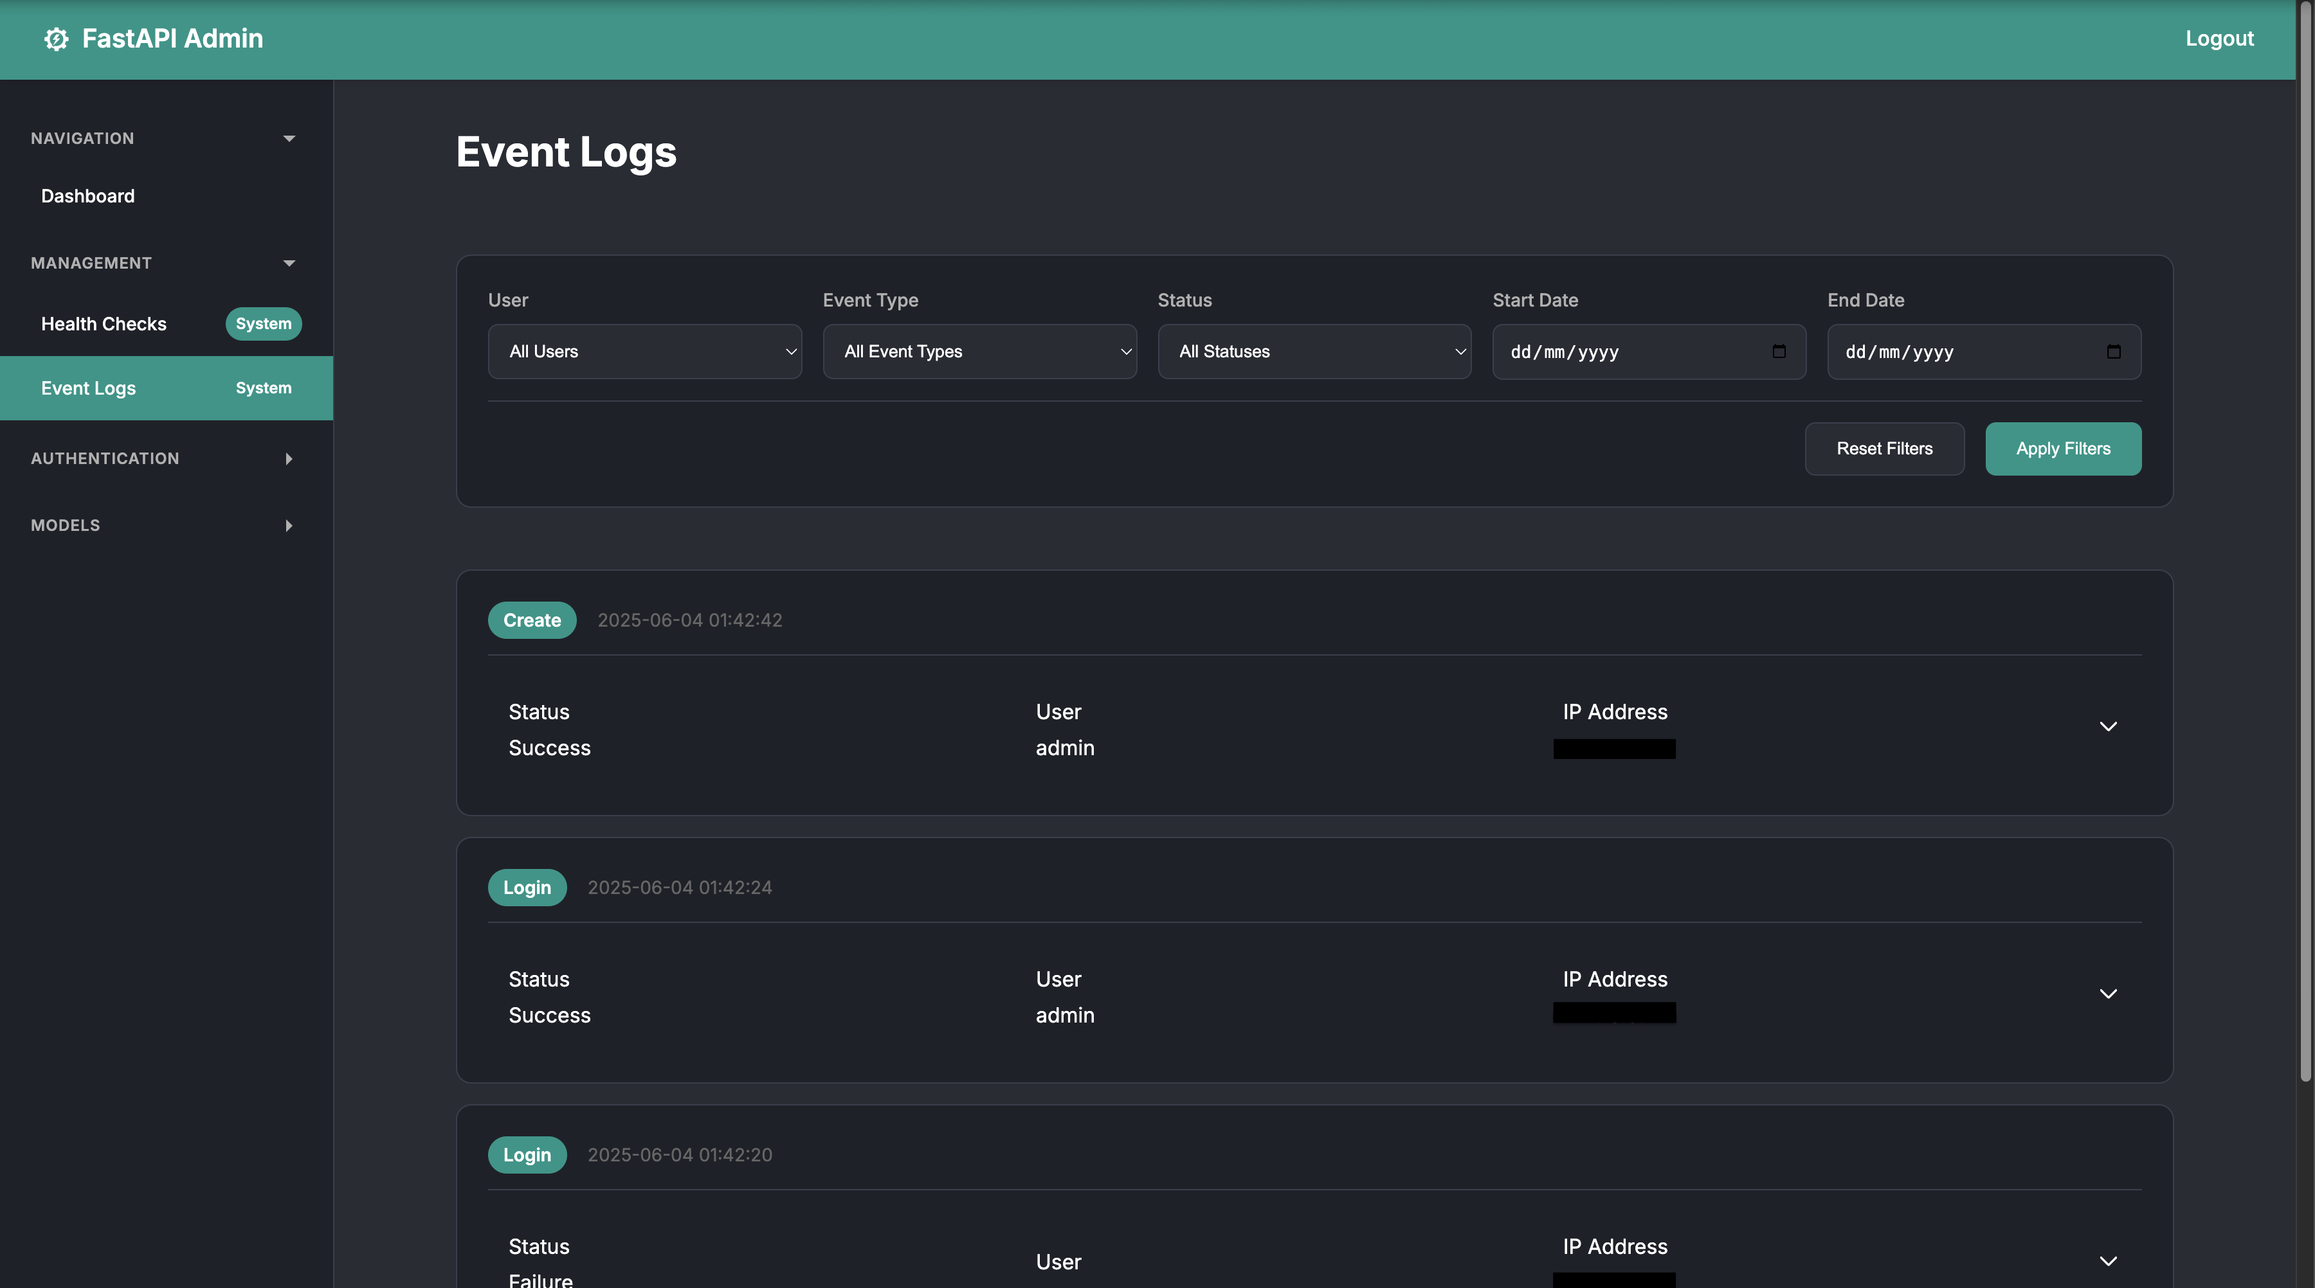The image size is (2315, 1288).
Task: Open the All Statuses dropdown
Action: [1314, 351]
